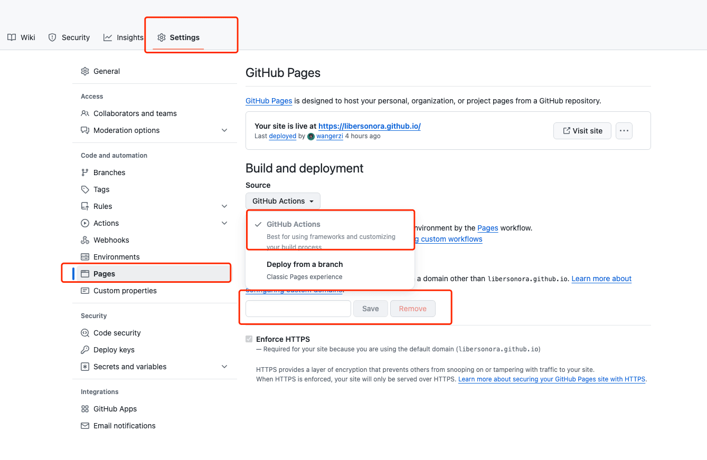The height and width of the screenshot is (460, 707).
Task: Select Deploy from a branch option
Action: [330, 270]
